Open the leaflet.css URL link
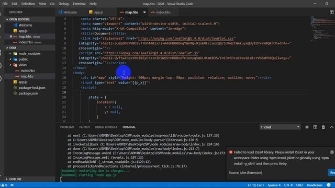335x188 pixels. click(x=186, y=38)
